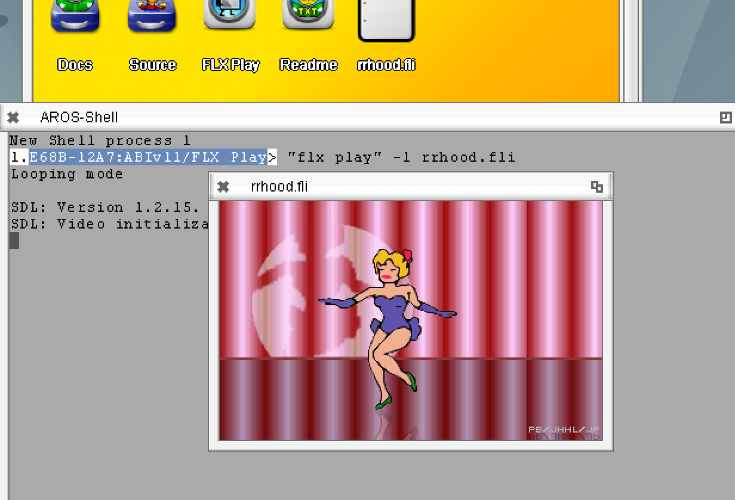735x500 pixels.
Task: Click the shell text cursor block
Action: pyautogui.click(x=14, y=240)
